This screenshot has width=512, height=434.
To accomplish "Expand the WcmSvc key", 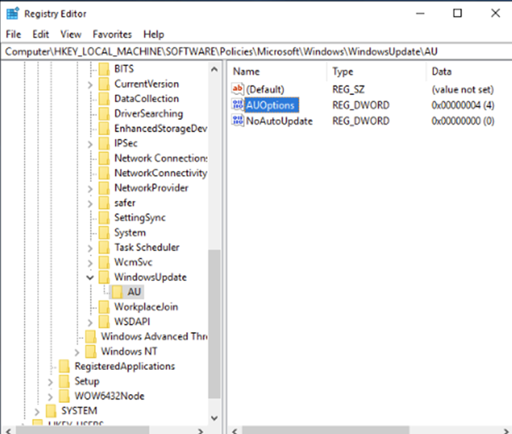I will (x=90, y=262).
